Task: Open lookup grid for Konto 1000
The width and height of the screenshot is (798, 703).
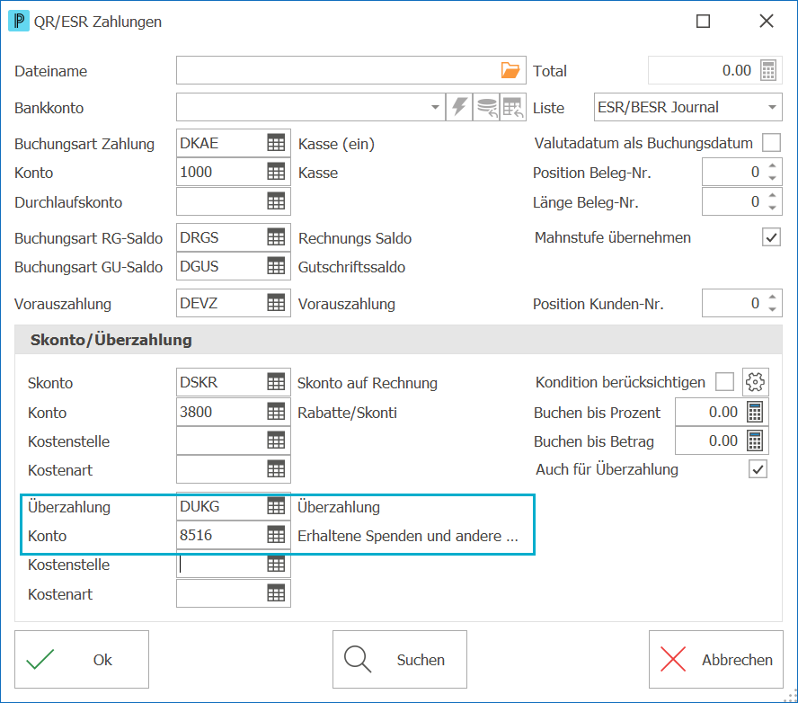Action: click(276, 172)
